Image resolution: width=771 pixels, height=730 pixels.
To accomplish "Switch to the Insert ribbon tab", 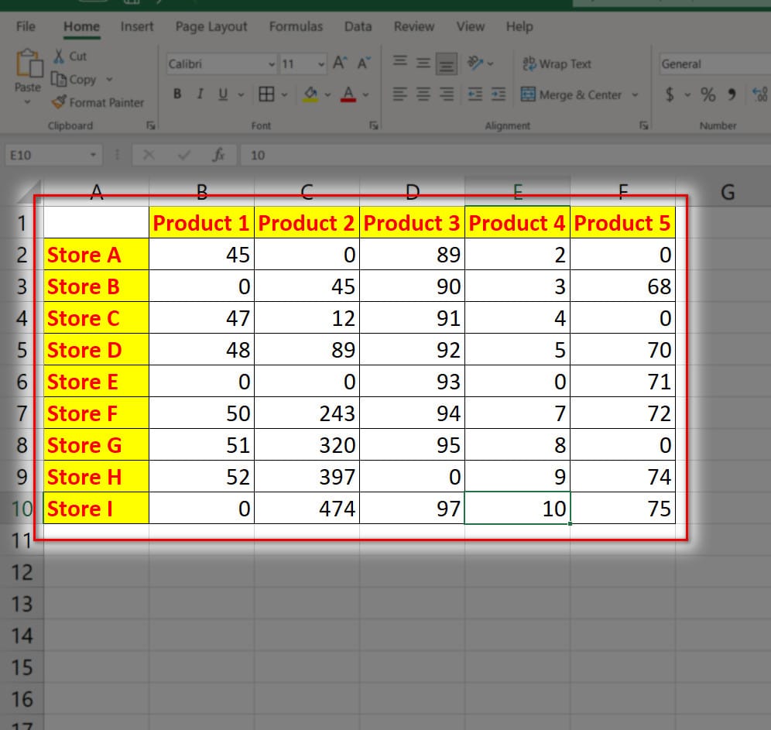I will pos(137,26).
